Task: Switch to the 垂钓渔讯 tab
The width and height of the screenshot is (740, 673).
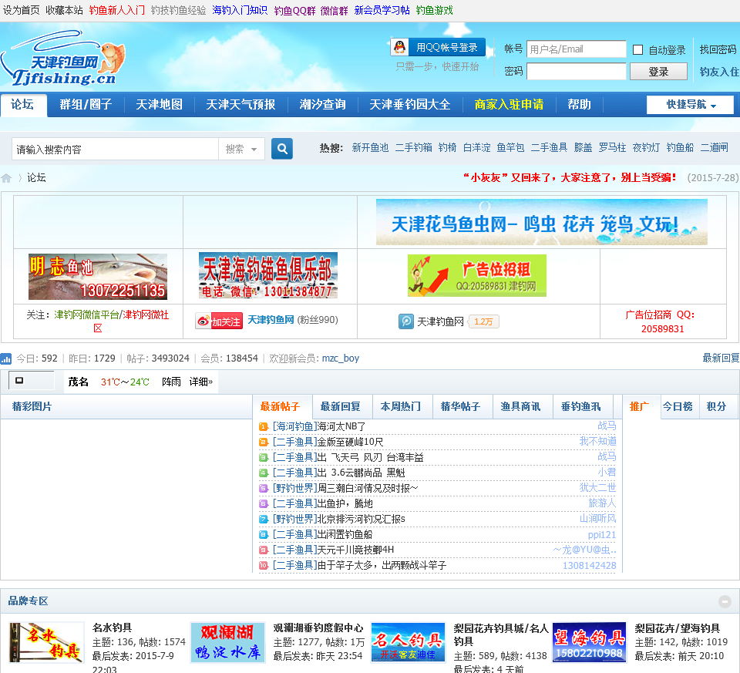Action: pyautogui.click(x=581, y=406)
